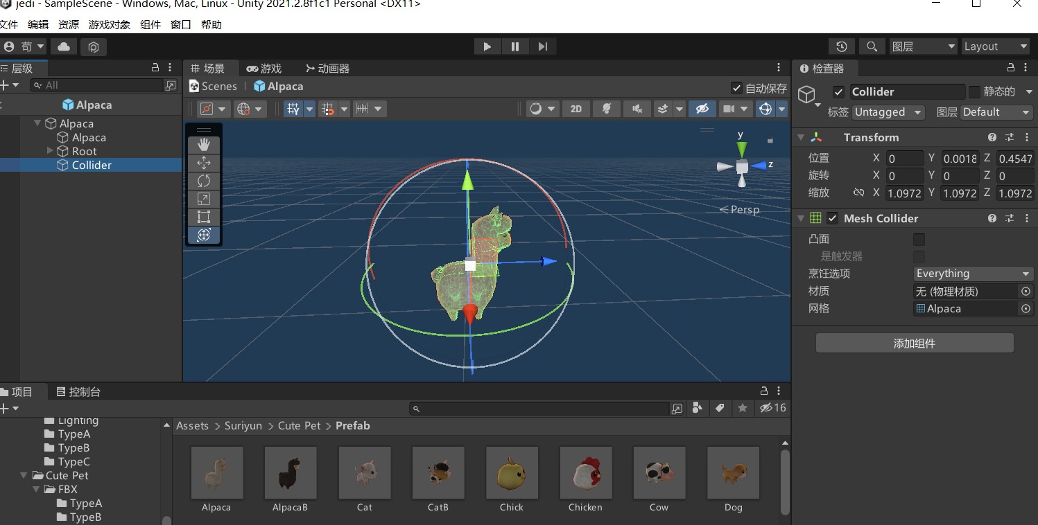Screen dimensions: 1038x525
Task: Select the Rotate tool
Action: tap(203, 181)
